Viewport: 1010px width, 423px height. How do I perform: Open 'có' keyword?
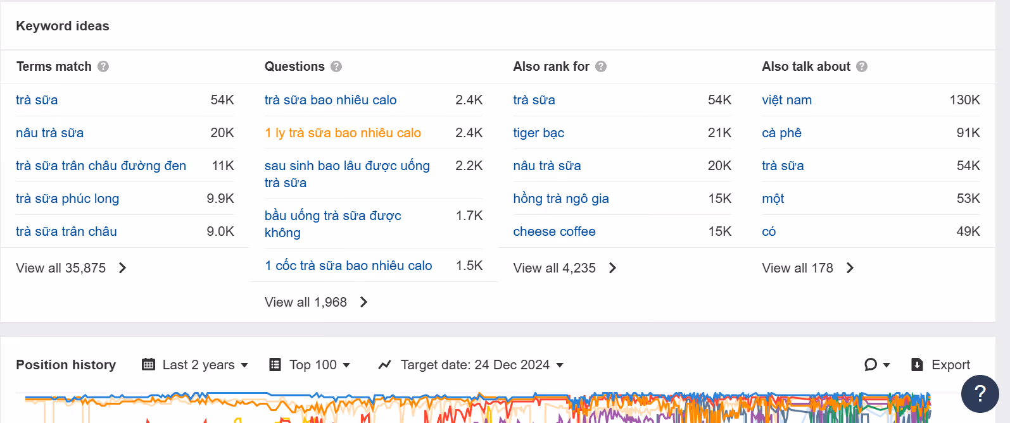click(x=769, y=231)
